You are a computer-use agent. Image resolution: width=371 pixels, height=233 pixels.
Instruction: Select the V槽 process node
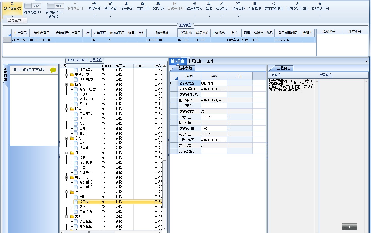tap(82, 197)
